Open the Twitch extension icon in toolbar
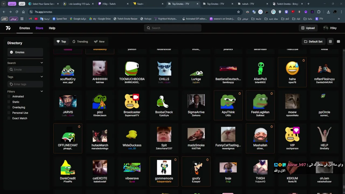 point(286,12)
